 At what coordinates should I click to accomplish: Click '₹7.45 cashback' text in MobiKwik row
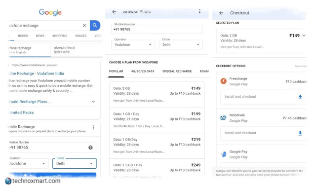pyautogui.click(x=295, y=118)
